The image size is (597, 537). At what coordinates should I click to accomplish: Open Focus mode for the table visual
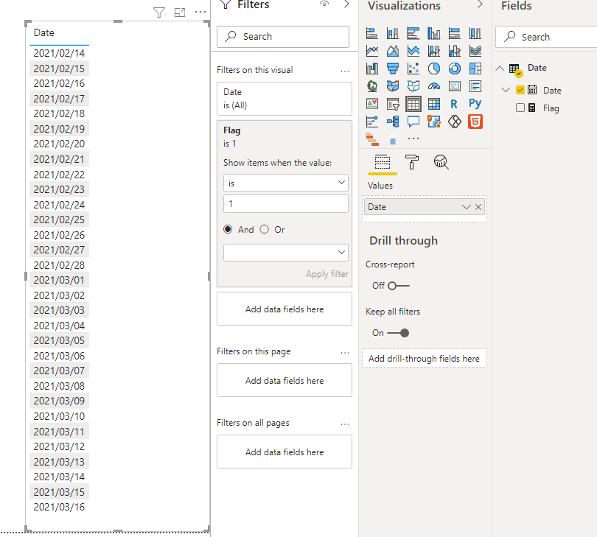(x=180, y=13)
